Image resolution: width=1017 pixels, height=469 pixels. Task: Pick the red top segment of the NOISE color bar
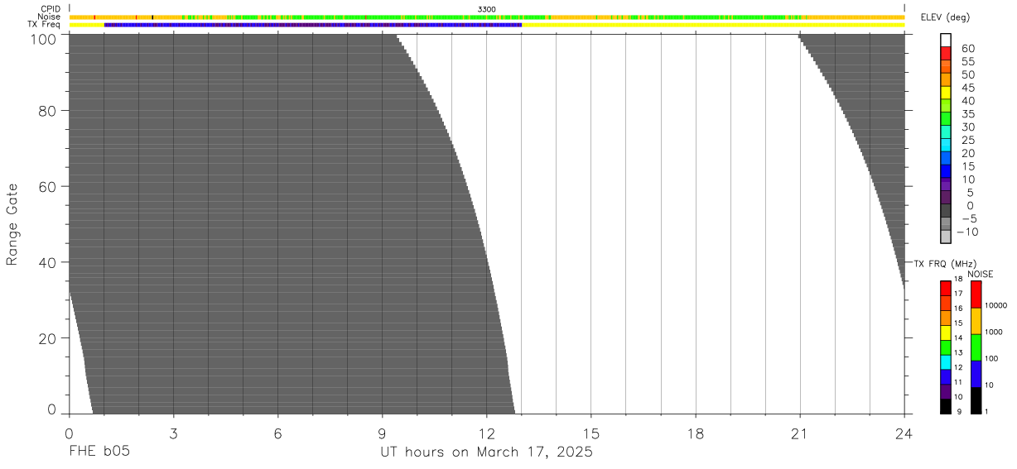point(976,294)
